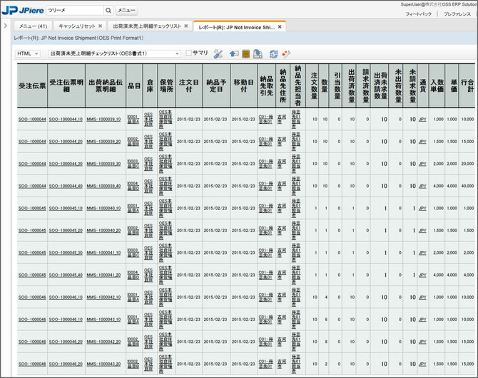Image resolution: width=478 pixels, height=378 pixels.
Task: Click the 納品予定日 column header
Action: point(216,85)
